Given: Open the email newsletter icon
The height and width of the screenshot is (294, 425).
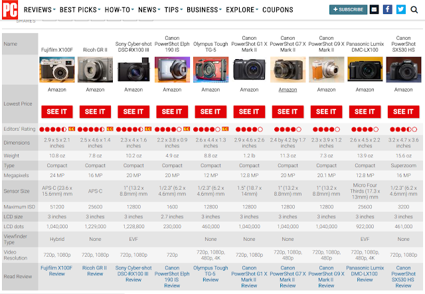Looking at the screenshot, I should (374, 9).
